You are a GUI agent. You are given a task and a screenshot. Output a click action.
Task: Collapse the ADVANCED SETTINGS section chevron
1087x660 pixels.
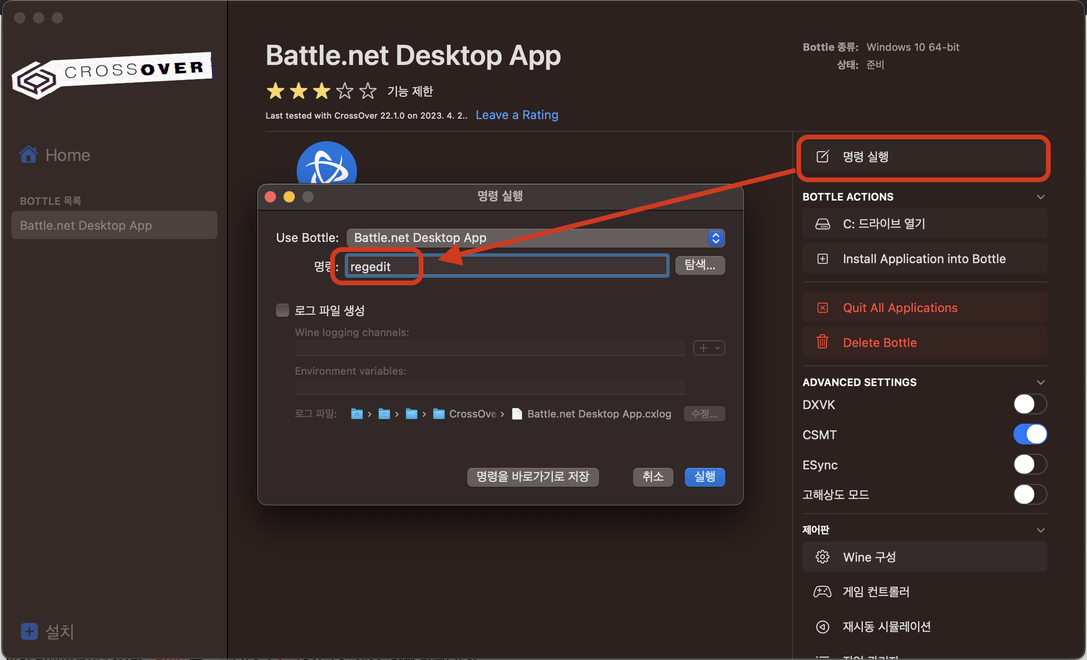click(1041, 382)
